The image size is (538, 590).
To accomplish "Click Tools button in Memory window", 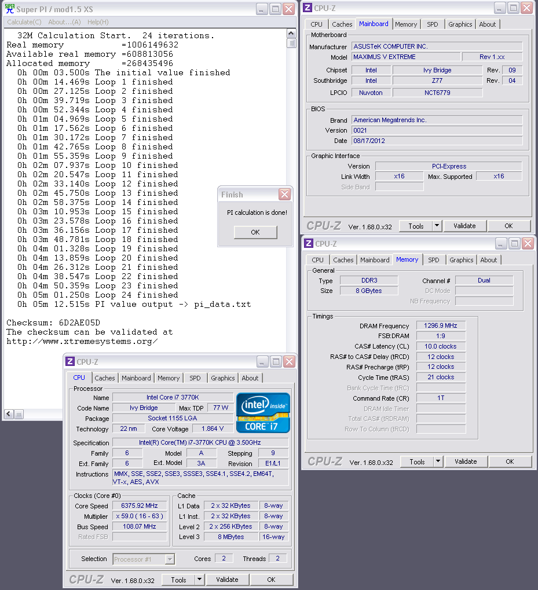I will pyautogui.click(x=417, y=461).
